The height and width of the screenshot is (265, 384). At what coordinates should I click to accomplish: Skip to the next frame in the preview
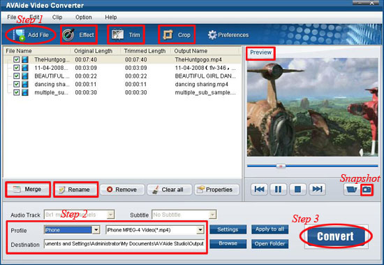(x=317, y=189)
